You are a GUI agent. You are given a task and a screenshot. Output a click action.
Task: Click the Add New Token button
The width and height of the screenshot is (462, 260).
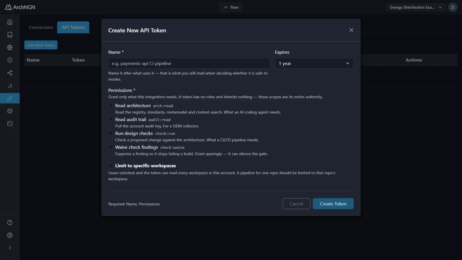click(x=41, y=45)
